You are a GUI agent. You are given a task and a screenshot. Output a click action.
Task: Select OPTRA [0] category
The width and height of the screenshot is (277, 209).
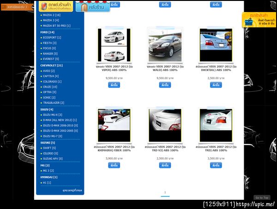click(50, 92)
